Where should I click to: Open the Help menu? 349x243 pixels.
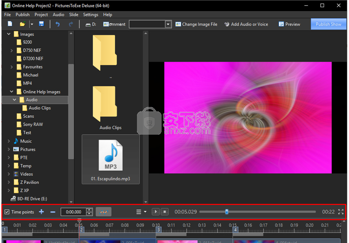(x=108, y=15)
